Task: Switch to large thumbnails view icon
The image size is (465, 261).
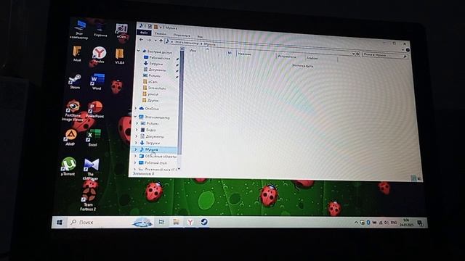Action: (x=419, y=178)
